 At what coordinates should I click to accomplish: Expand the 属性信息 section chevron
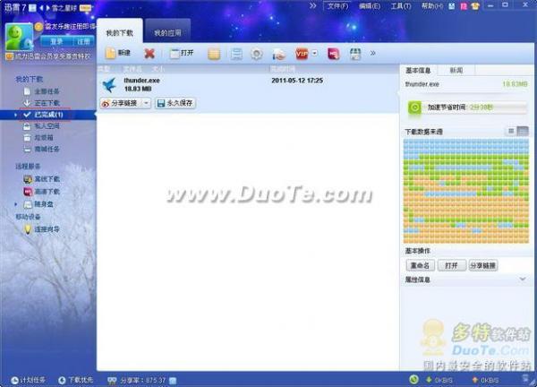coord(523,279)
